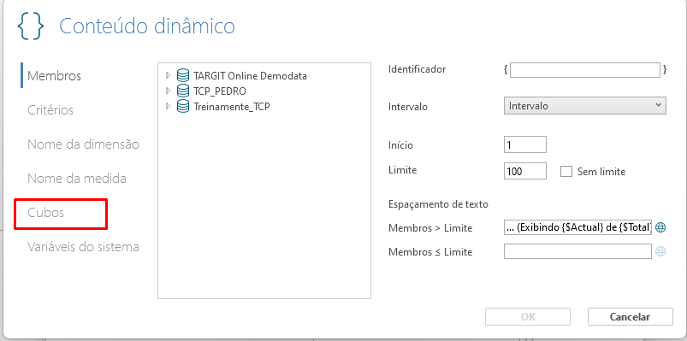687x341 pixels.
Task: Select the Treinamente_TCP tree item
Action: [231, 106]
